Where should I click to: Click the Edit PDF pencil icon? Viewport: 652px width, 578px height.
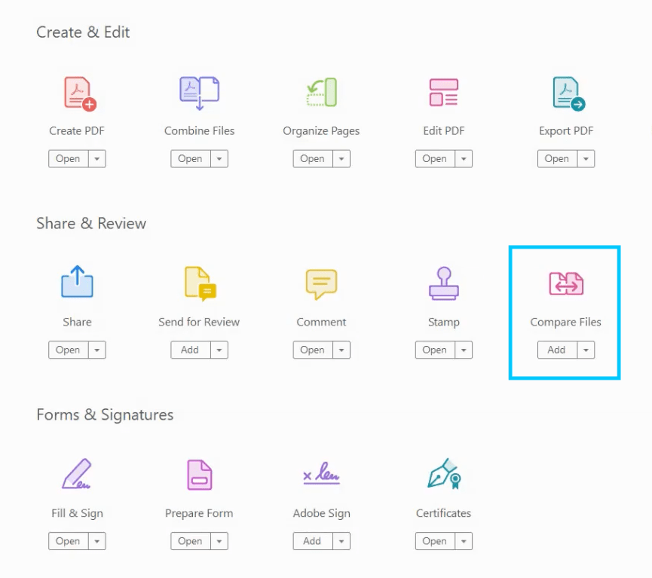[x=443, y=92]
